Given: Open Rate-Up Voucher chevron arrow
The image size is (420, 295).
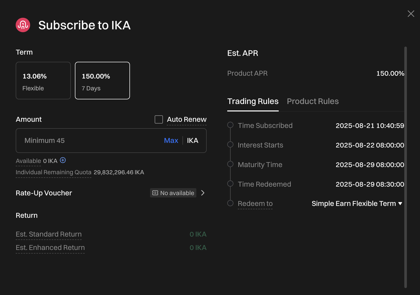Looking at the screenshot, I should pos(203,193).
